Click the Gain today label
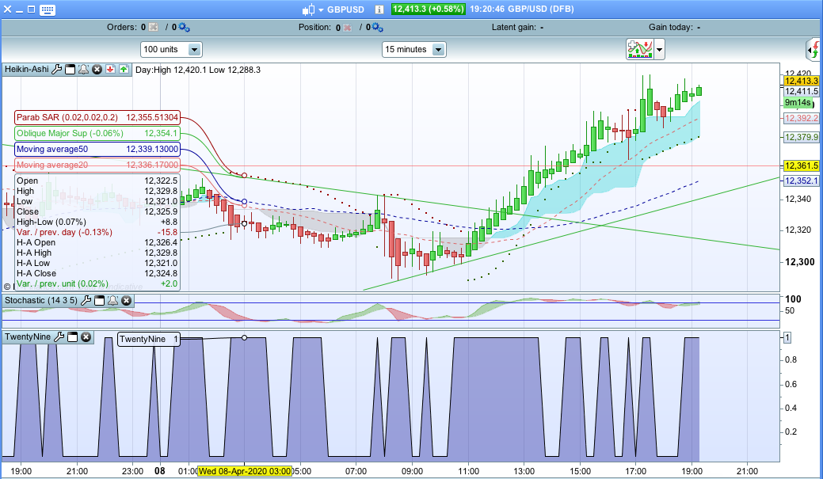This screenshot has width=823, height=479. pos(670,27)
